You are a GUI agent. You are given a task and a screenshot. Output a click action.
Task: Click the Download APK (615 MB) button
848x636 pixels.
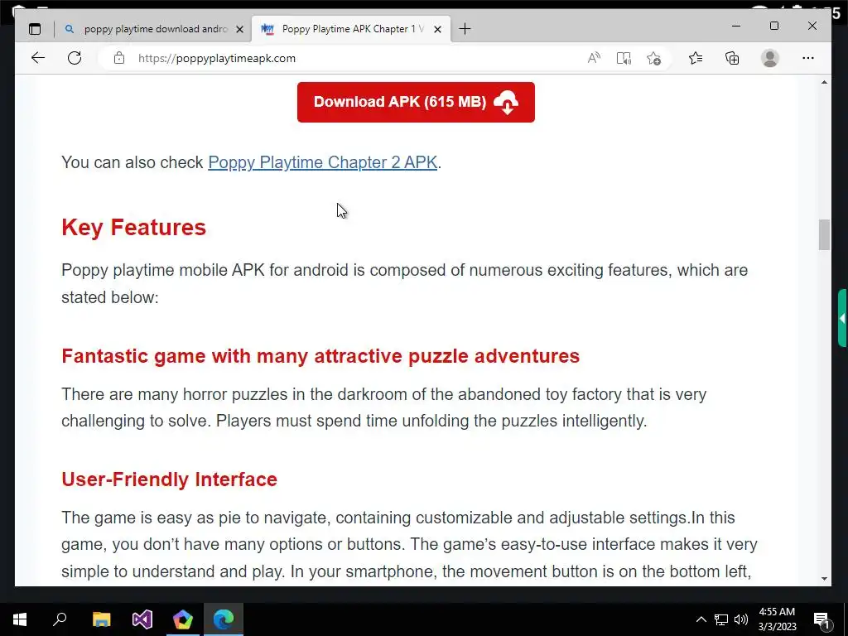pyautogui.click(x=416, y=102)
